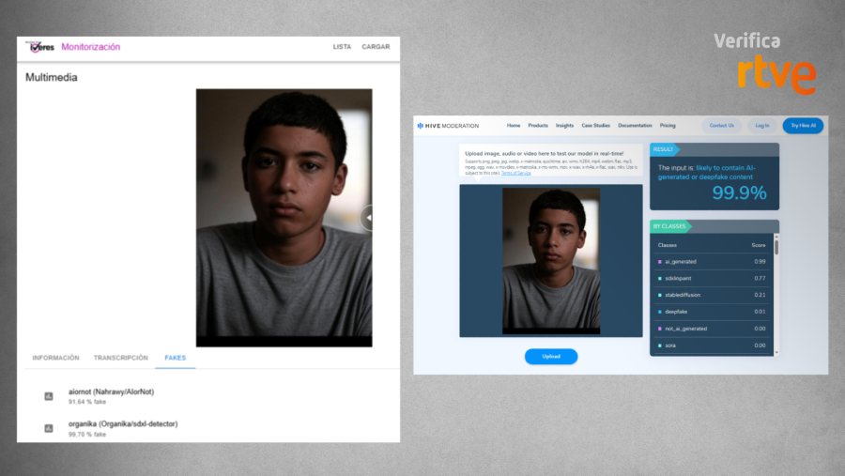Click the aiornot detector result icon
This screenshot has width=845, height=476.
(49, 396)
